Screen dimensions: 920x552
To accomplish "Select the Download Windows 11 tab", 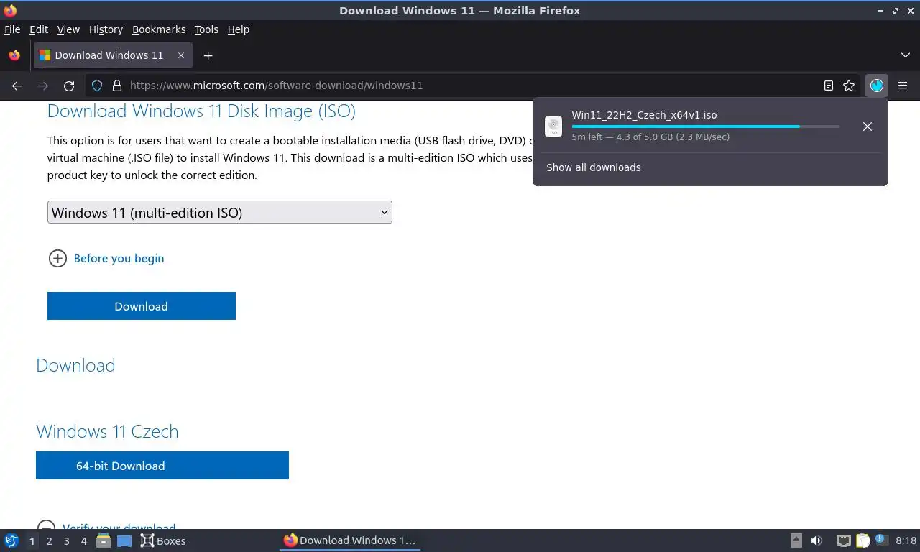I will 113,55.
